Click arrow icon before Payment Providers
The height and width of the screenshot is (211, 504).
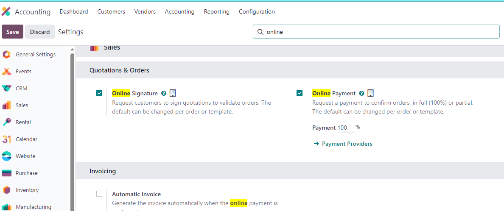coord(316,144)
